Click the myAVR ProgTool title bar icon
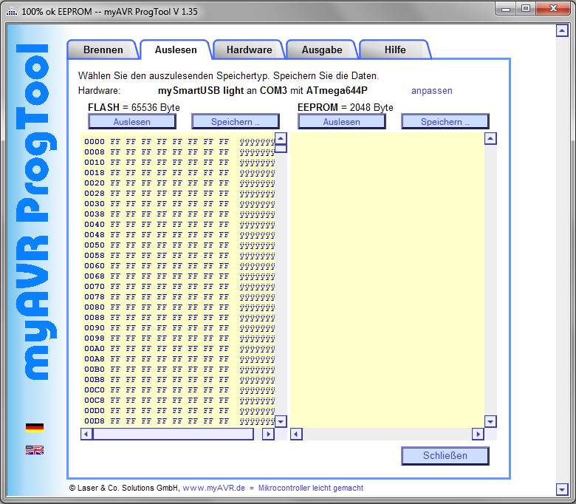Screen dimensions: 576x504 click(12, 11)
